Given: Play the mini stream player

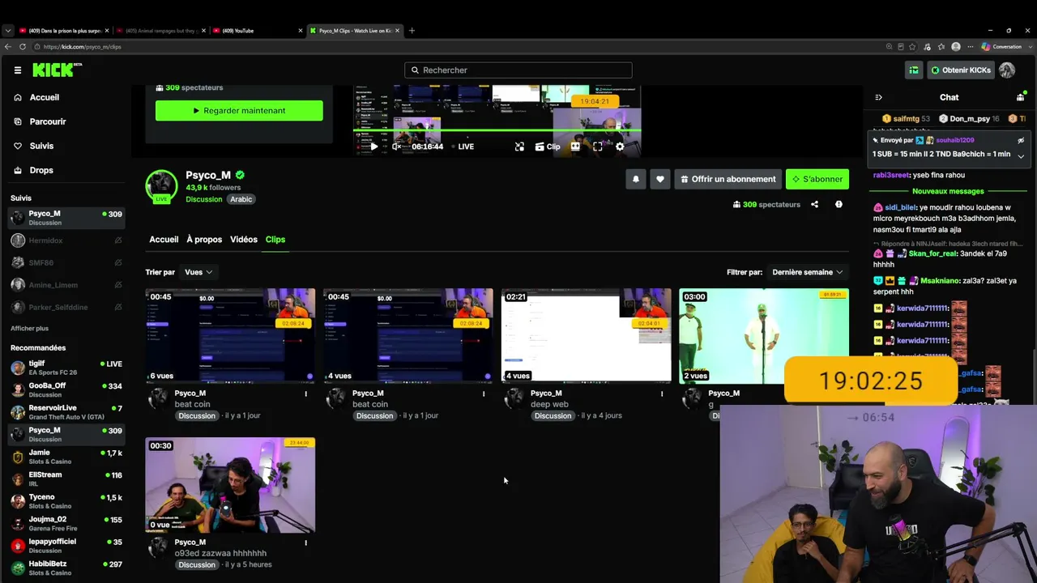Looking at the screenshot, I should tap(373, 147).
